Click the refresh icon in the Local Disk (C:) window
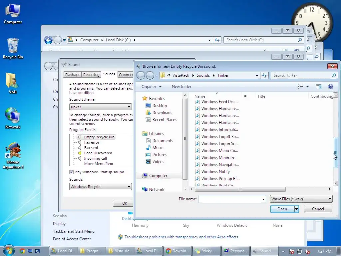The height and width of the screenshot is (256, 341). [x=217, y=40]
